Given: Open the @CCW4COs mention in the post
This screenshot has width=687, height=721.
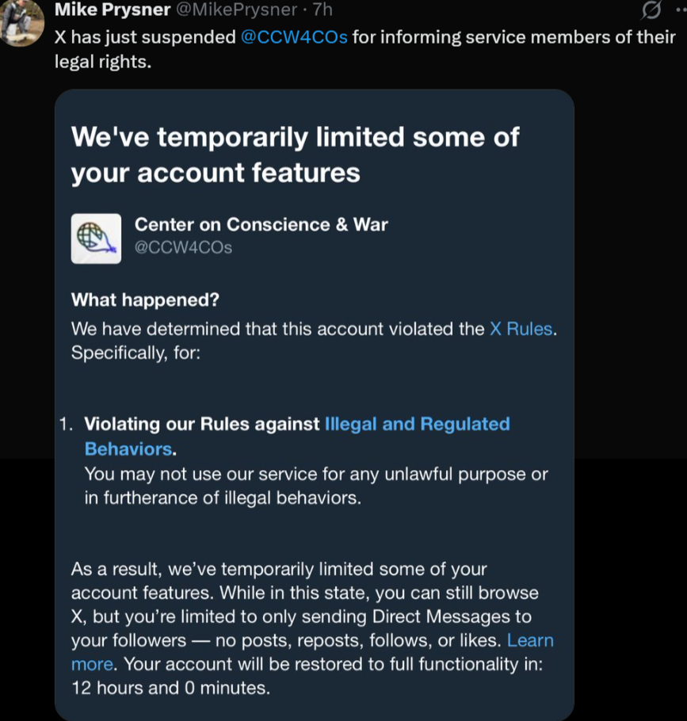Looking at the screenshot, I should point(294,36).
